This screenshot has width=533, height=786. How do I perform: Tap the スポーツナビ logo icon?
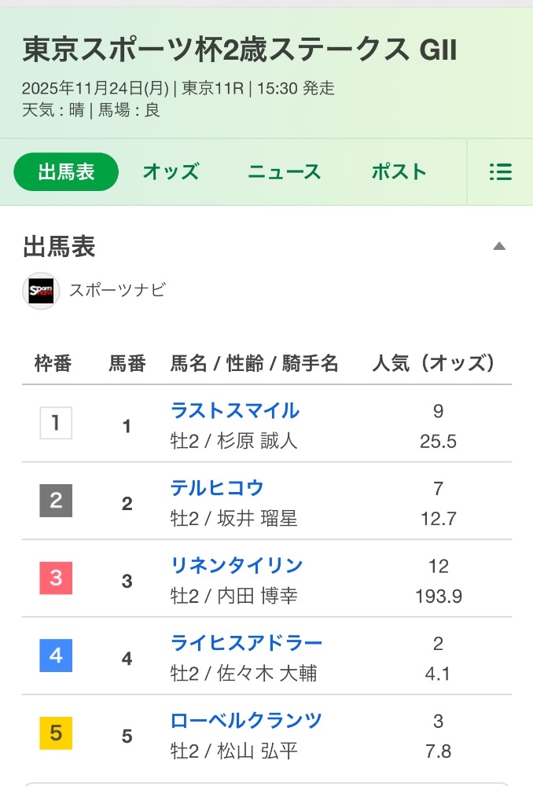pyautogui.click(x=41, y=291)
